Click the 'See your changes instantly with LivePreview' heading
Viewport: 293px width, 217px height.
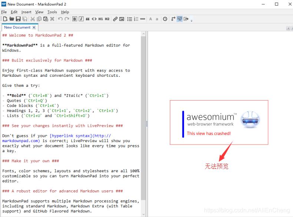62,126
